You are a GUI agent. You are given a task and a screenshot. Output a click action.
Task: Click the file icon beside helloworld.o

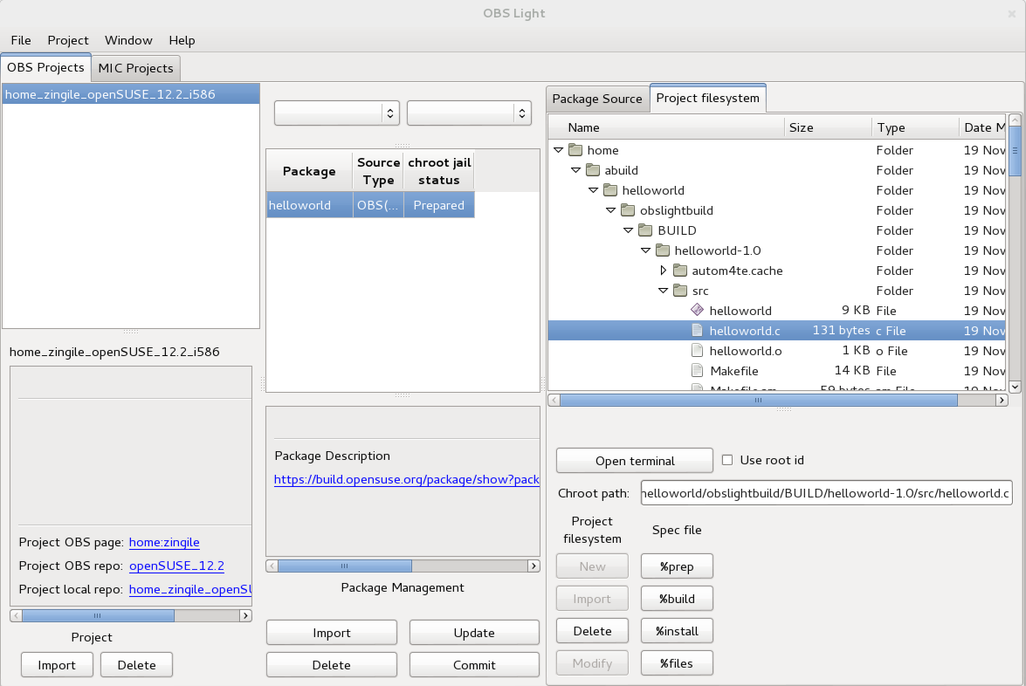pos(697,350)
